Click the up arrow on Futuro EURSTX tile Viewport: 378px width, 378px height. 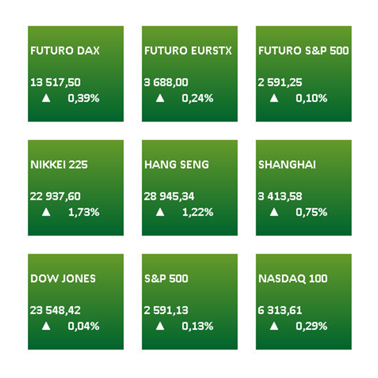tap(160, 98)
